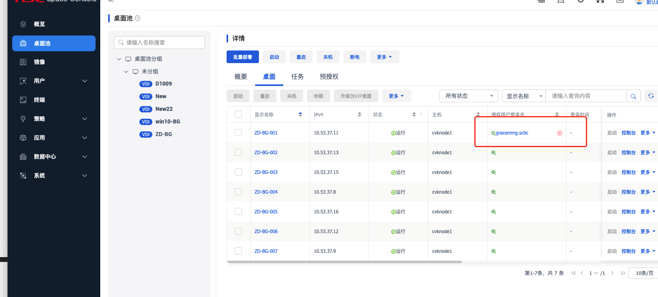
Task: Click the 批量部署 button
Action: pyautogui.click(x=242, y=57)
